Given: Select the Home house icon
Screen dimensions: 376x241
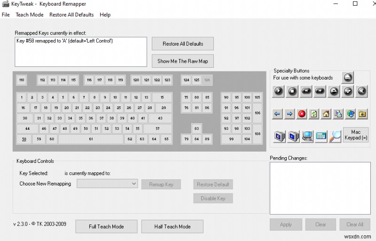Looking at the screenshot, I should [326, 114].
